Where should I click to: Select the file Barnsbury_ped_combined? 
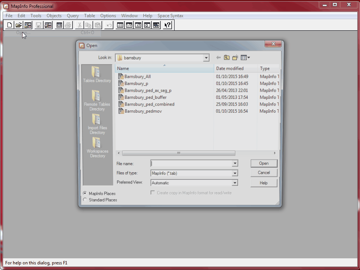click(146, 104)
